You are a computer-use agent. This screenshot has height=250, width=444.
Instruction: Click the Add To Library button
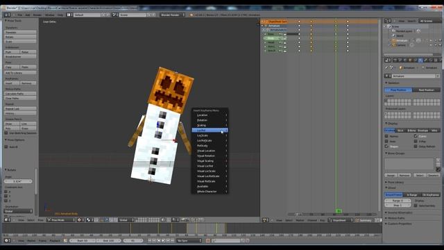click(20, 73)
